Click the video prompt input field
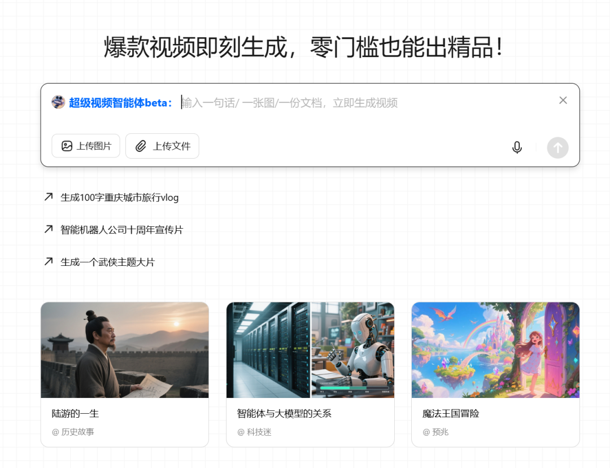 (339, 102)
